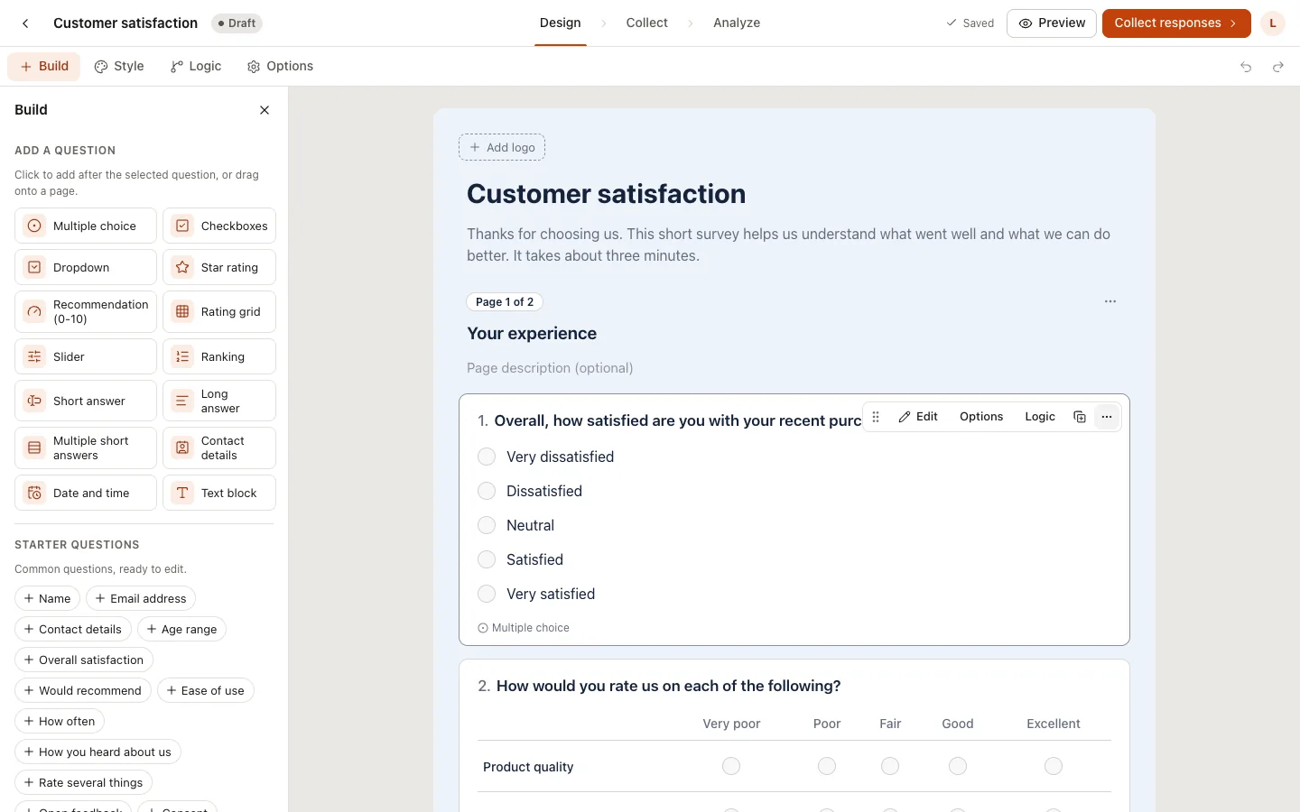Add a Checkboxes question
Image resolution: width=1300 pixels, height=812 pixels.
point(219,226)
